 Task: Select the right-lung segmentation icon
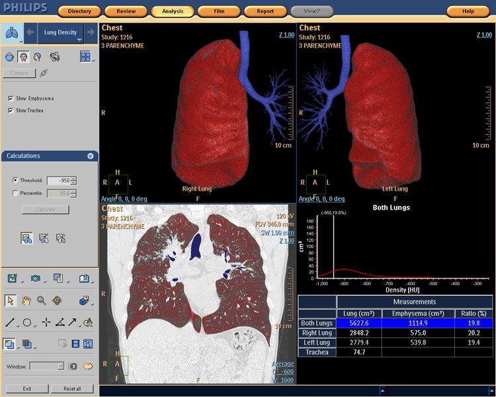click(44, 238)
